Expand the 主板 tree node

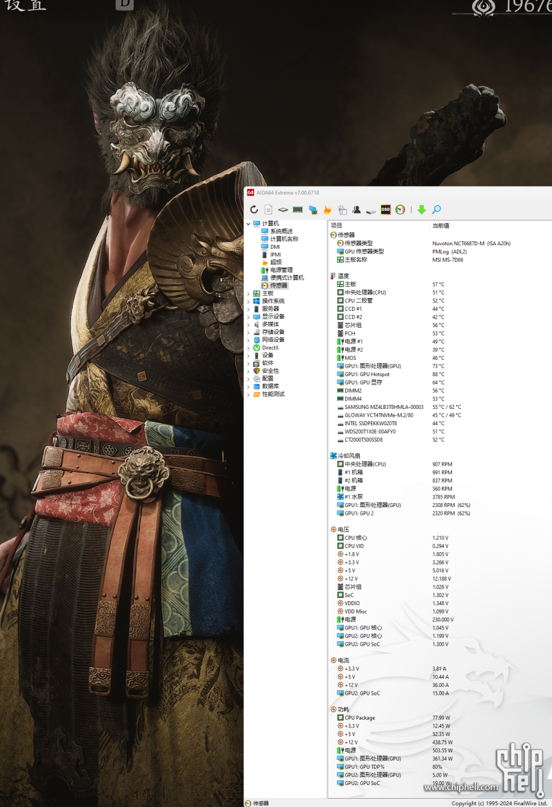(248, 294)
